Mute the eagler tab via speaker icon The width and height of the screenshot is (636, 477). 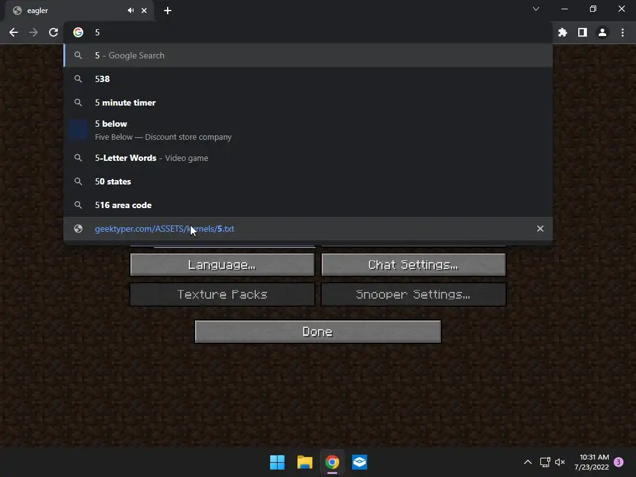pyautogui.click(x=130, y=11)
